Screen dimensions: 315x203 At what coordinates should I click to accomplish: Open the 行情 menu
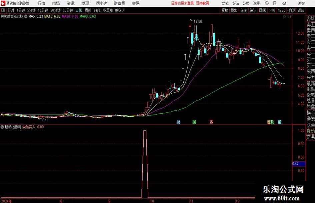41,3
